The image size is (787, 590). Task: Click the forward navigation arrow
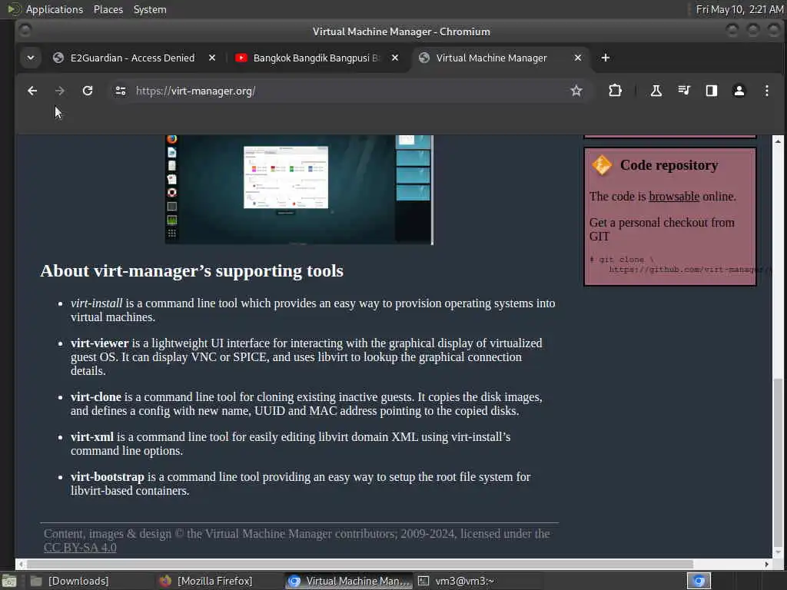(x=60, y=91)
